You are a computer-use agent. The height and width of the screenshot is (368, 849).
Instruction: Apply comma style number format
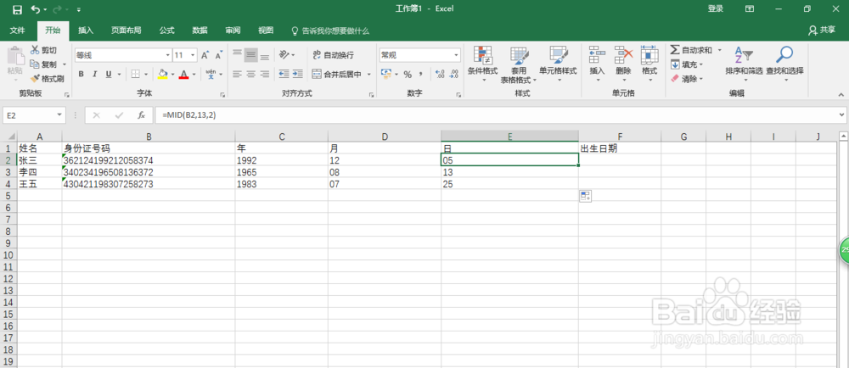[420, 75]
